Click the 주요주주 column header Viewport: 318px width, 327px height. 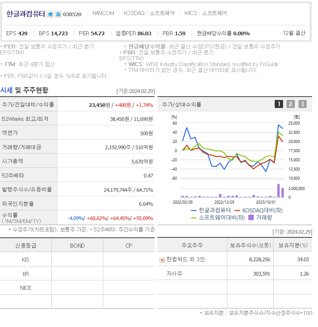(x=192, y=245)
